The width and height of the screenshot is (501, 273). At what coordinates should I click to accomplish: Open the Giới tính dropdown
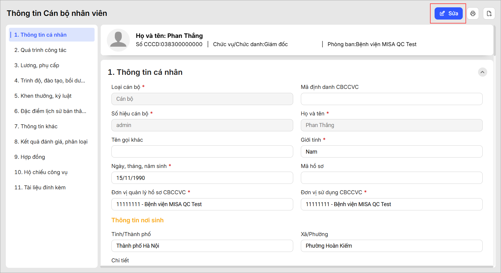point(391,151)
